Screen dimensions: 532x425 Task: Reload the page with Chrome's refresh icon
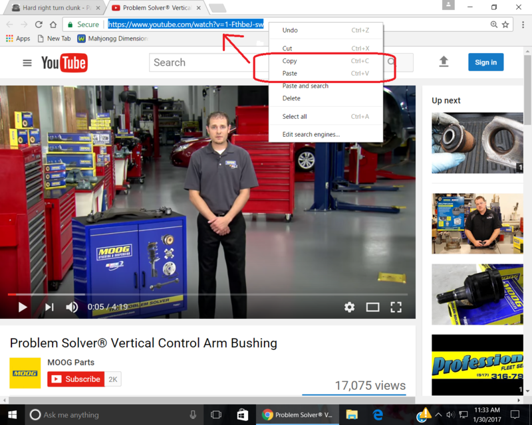tap(39, 25)
